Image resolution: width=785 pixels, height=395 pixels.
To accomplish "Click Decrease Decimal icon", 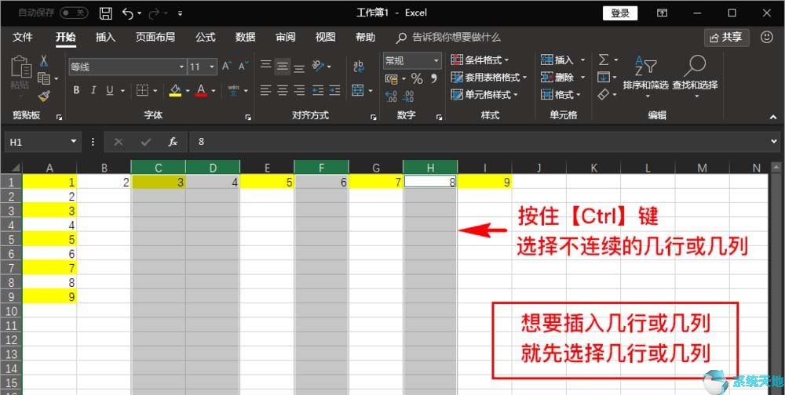I will click(408, 96).
